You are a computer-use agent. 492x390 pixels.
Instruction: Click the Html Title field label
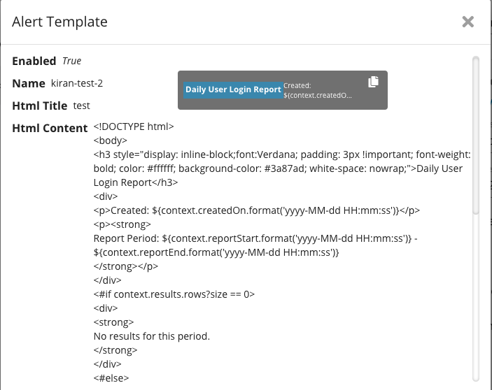point(41,106)
